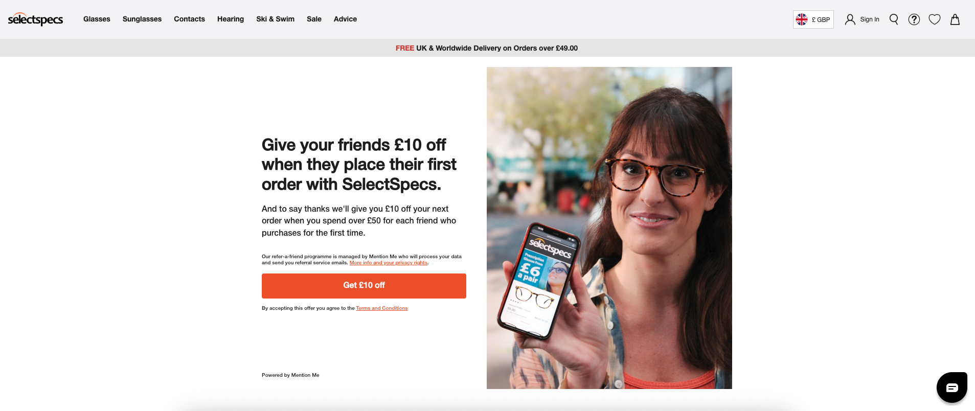Image resolution: width=975 pixels, height=411 pixels.
Task: Open the live chat bubble icon
Action: (x=952, y=387)
